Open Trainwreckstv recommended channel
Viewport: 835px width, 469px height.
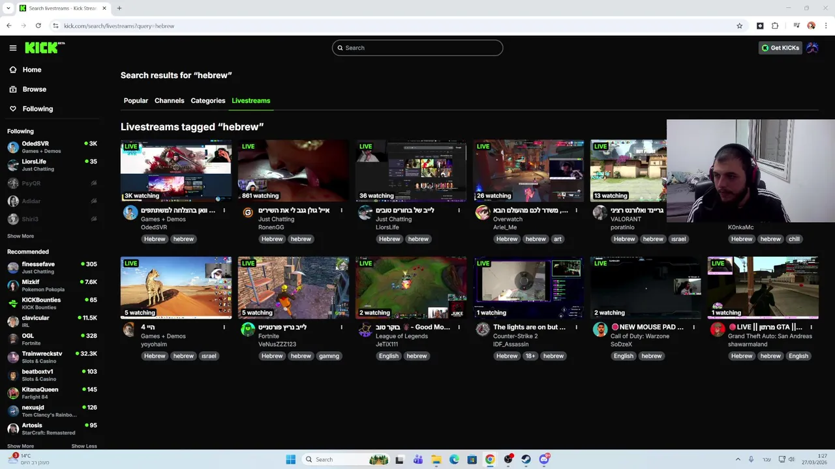click(x=52, y=357)
